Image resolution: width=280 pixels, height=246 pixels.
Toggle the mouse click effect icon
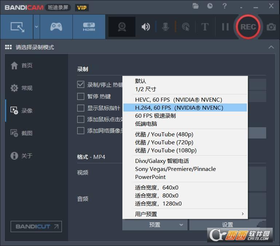coord(186,27)
